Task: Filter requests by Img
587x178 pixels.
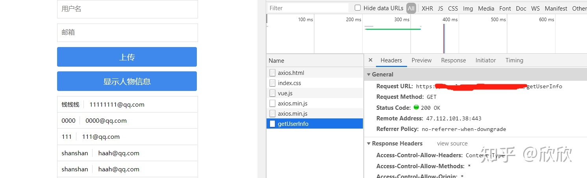Action: [468, 8]
